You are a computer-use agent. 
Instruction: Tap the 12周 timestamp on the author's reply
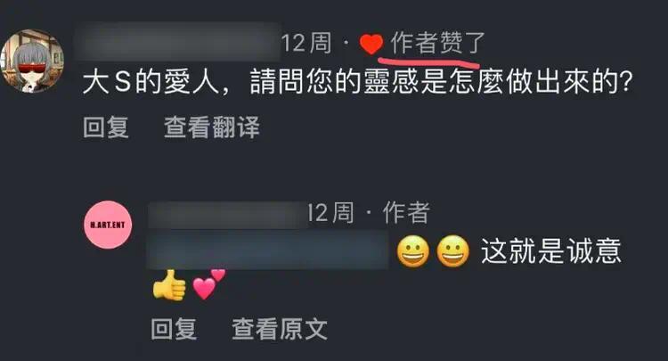(x=331, y=213)
